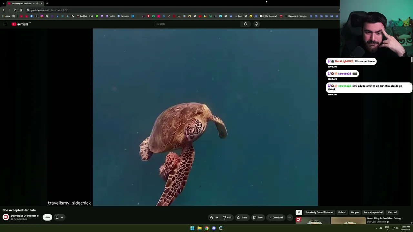
Task: Open Worst Thing To See When Driving video
Action: click(x=384, y=218)
